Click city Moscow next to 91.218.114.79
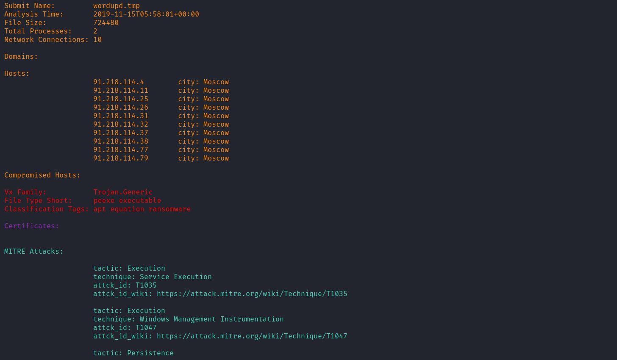Screen dimensions: 617x360 click(x=203, y=158)
